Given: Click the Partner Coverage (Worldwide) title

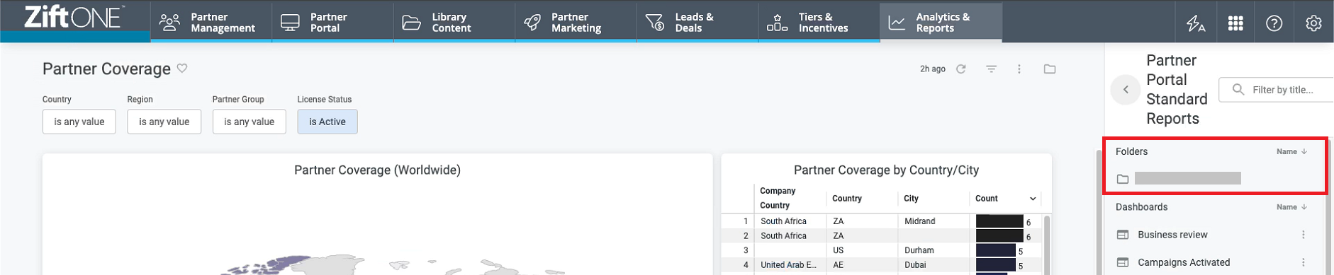Looking at the screenshot, I should (x=377, y=170).
